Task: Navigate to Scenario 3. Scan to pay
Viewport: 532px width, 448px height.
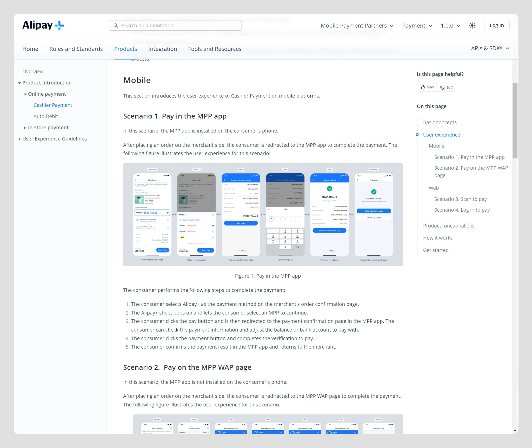Action: (460, 199)
